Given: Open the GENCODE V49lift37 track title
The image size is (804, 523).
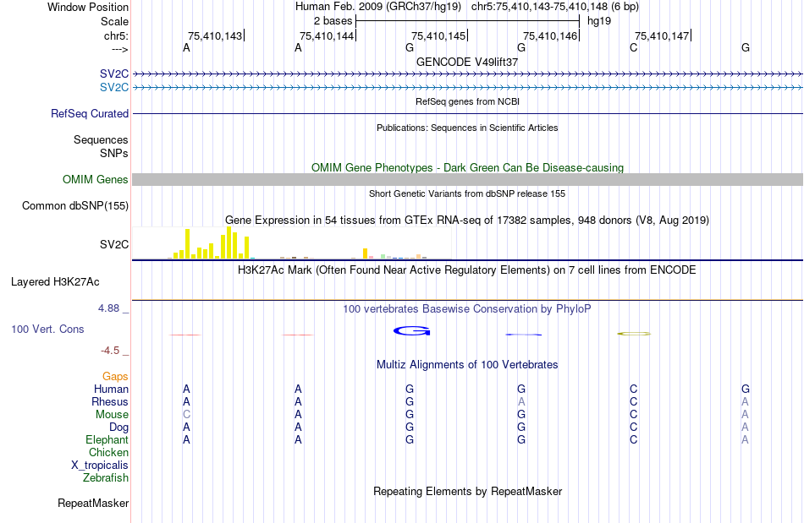Looking at the screenshot, I should point(467,62).
